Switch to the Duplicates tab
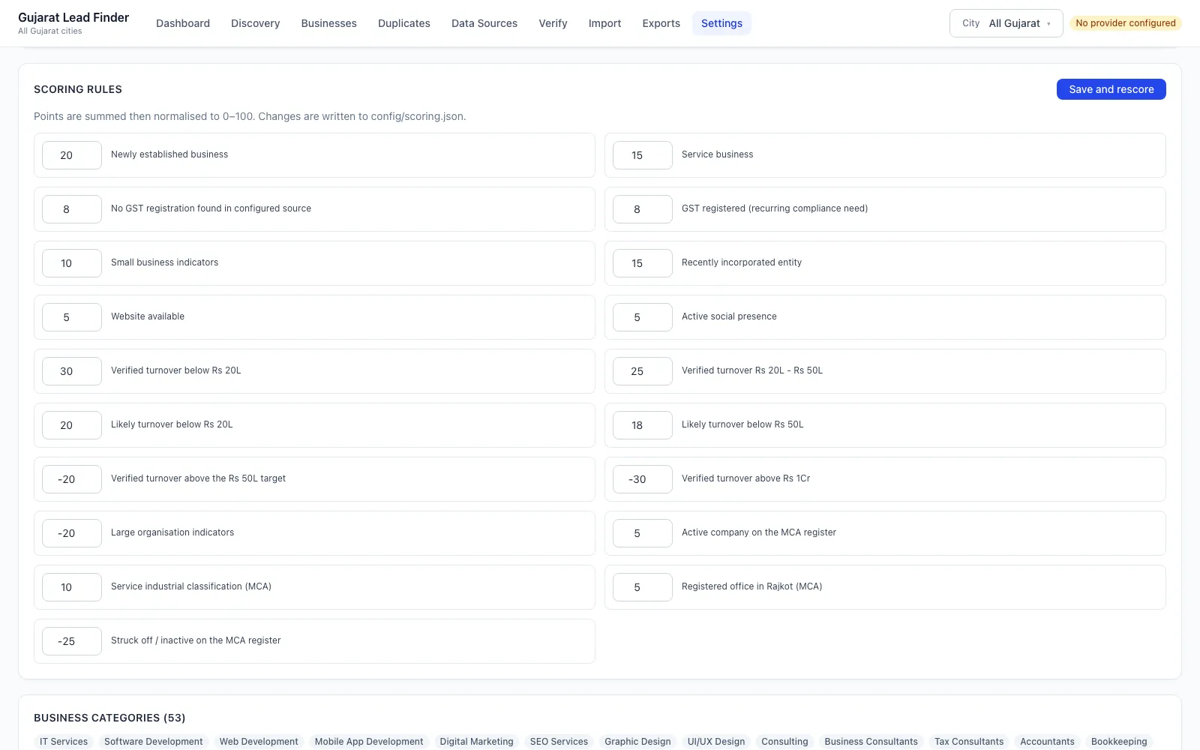The height and width of the screenshot is (750, 1200). click(404, 23)
